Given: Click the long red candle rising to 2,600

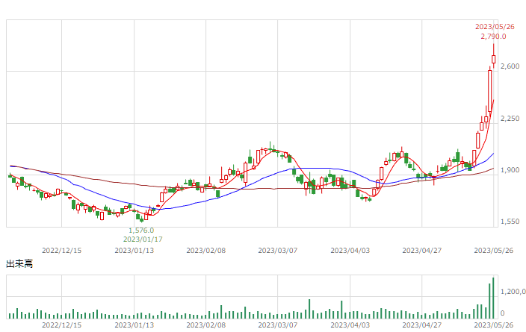Looking at the screenshot, I should click(x=490, y=90).
